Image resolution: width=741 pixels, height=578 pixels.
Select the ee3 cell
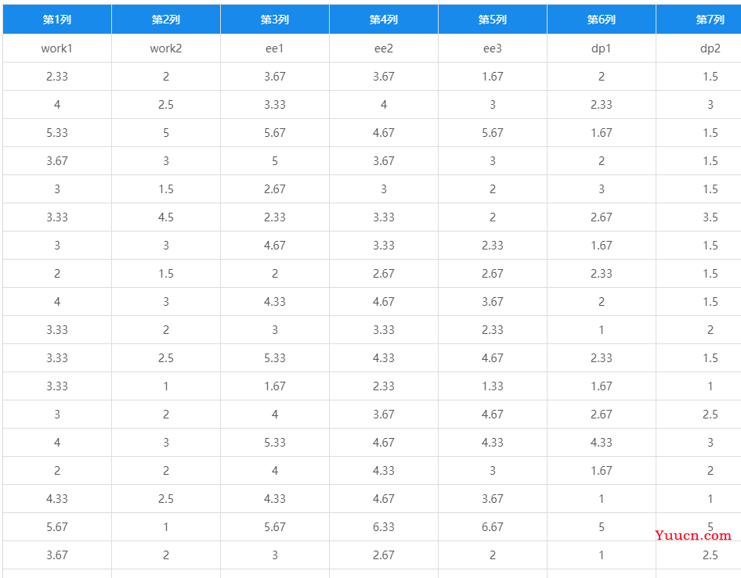point(493,48)
